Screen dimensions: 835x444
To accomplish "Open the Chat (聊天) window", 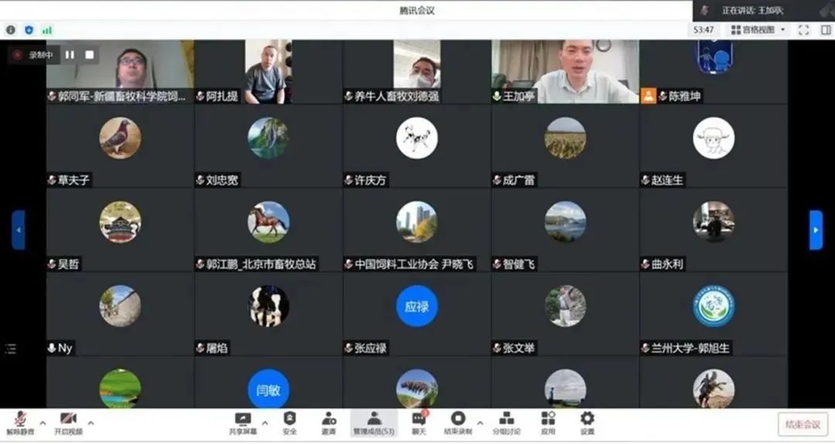I will pyautogui.click(x=419, y=422).
